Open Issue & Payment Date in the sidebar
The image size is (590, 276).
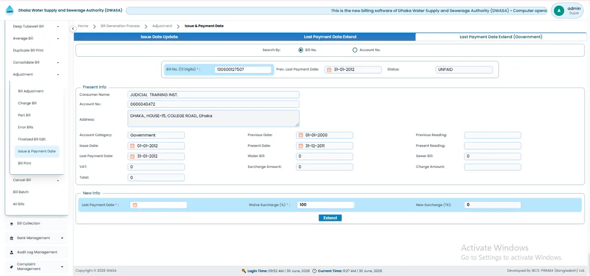point(37,151)
